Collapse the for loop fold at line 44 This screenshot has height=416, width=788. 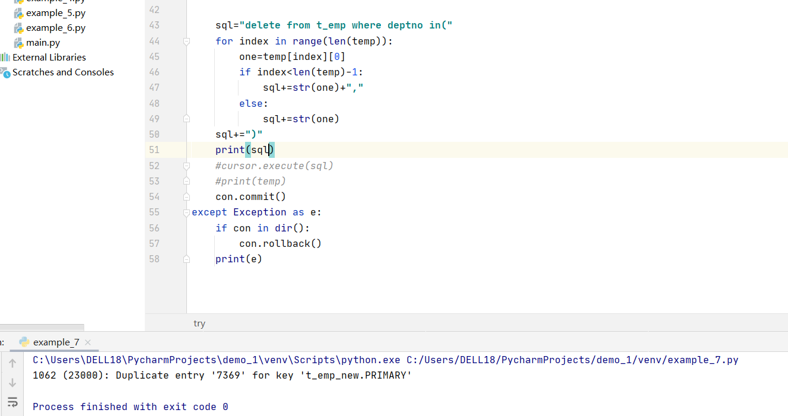(x=186, y=42)
